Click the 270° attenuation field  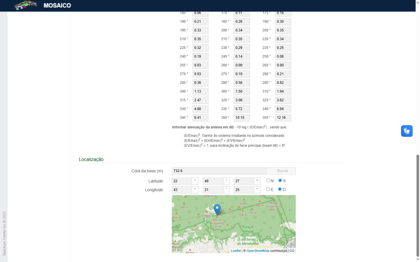[200, 74]
